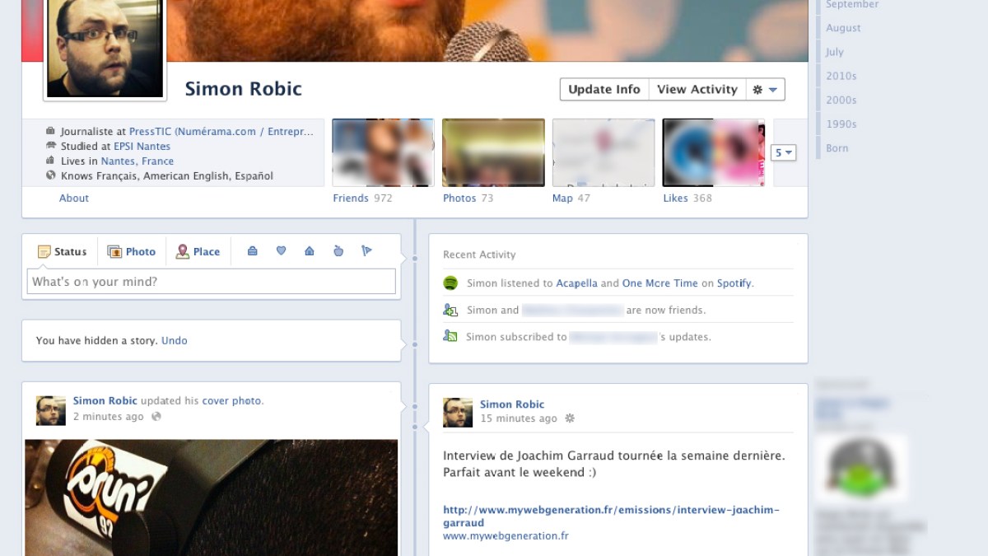Open the gear settings dropdown beside View Activity
The height and width of the screenshot is (556, 988).
click(765, 90)
